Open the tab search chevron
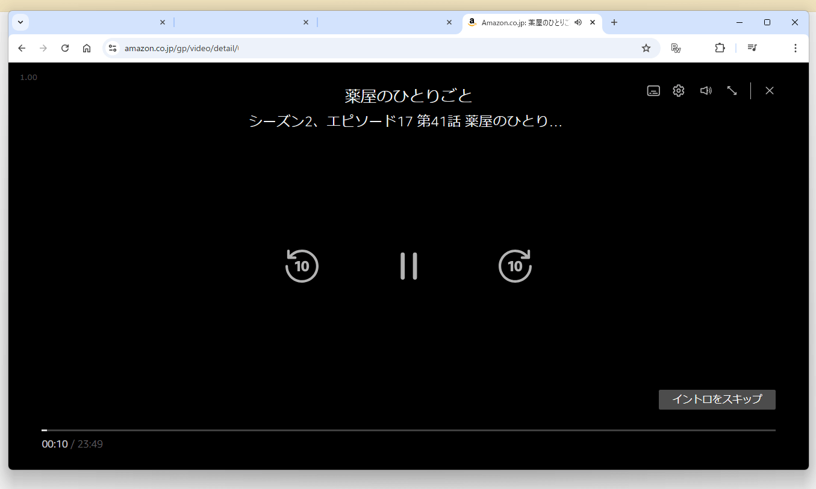The image size is (816, 489). click(x=20, y=22)
